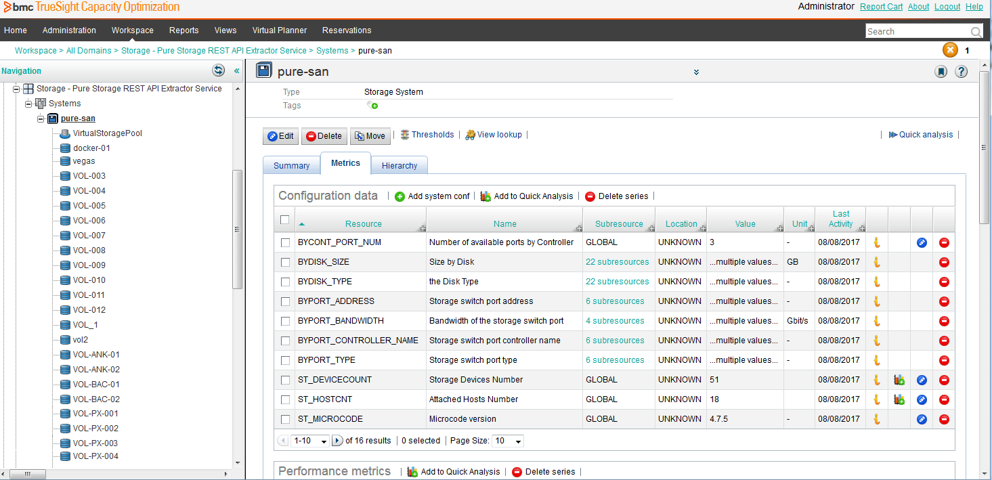Click the pure-san storage system icon in header
This screenshot has height=480, width=992.
click(x=264, y=71)
